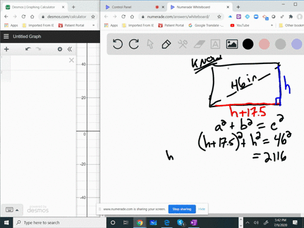Open Apps bookmark in Numerade window
The height and width of the screenshot is (228, 304).
(x=111, y=25)
